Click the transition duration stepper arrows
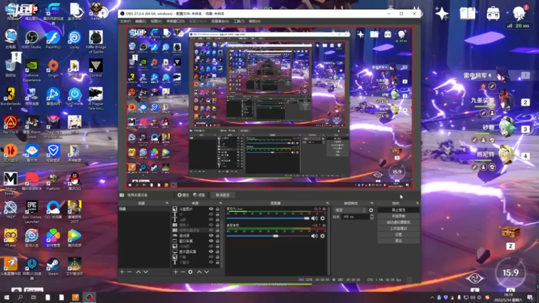 click(372, 217)
